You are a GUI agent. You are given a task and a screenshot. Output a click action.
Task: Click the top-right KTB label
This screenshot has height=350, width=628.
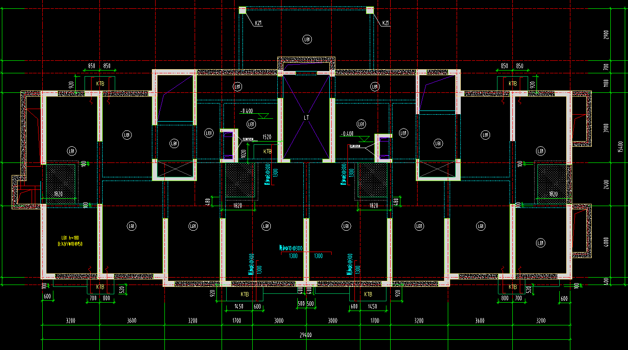tap(513, 84)
